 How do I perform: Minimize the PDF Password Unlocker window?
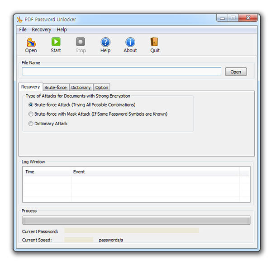tap(222, 18)
